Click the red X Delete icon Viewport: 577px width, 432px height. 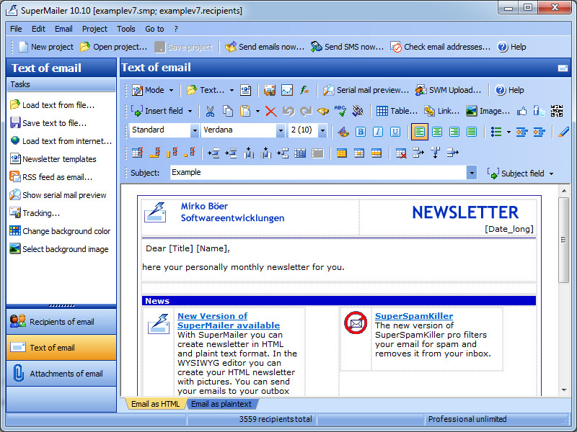[x=271, y=112]
